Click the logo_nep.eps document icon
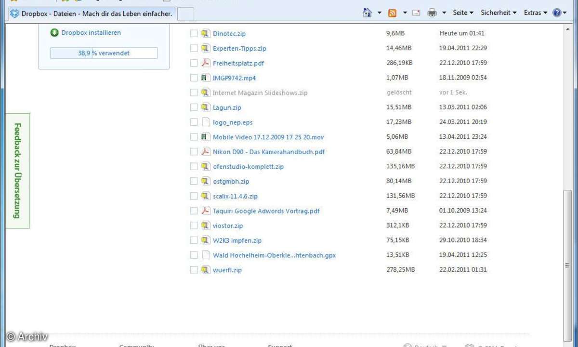The height and width of the screenshot is (347, 578). (206, 122)
